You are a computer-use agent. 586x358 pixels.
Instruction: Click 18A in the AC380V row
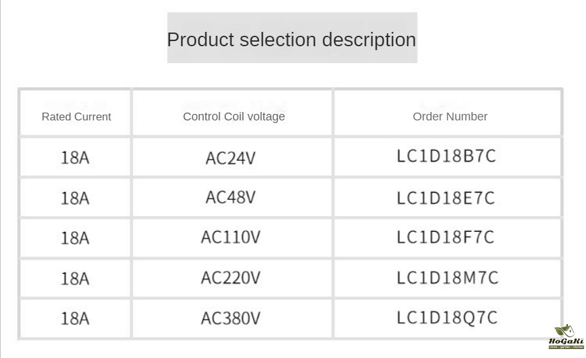pos(75,319)
